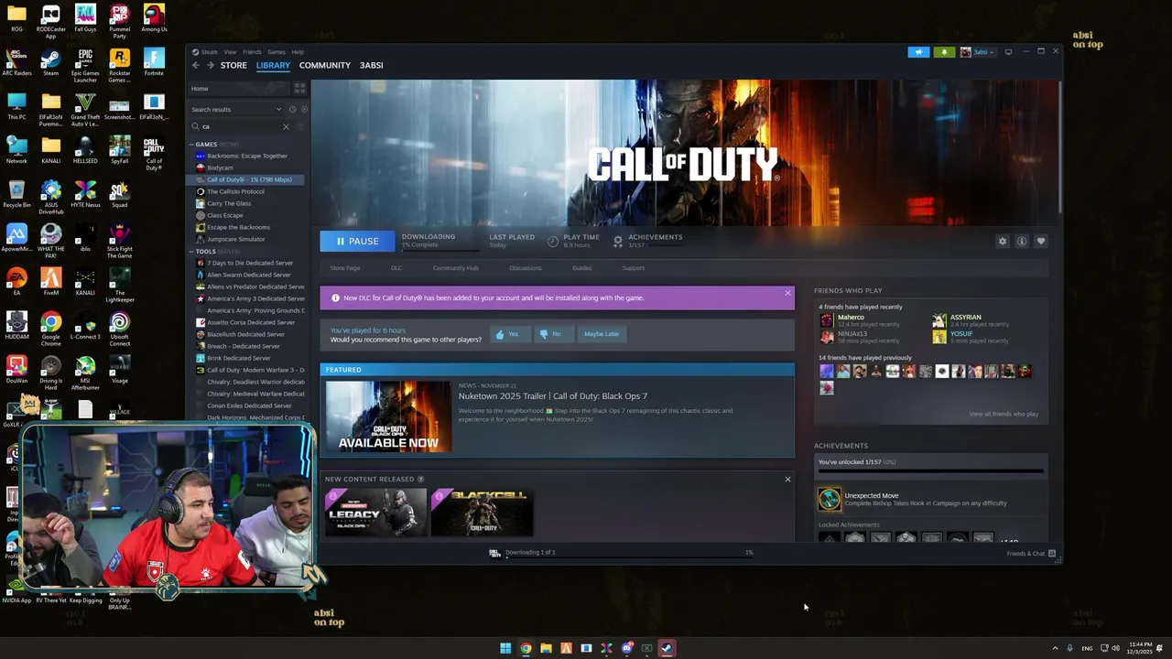This screenshot has height=659, width=1172.
Task: Show game info via the info icon
Action: [x=1022, y=241]
